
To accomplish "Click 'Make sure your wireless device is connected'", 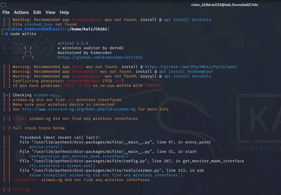I will (x=63, y=104).
